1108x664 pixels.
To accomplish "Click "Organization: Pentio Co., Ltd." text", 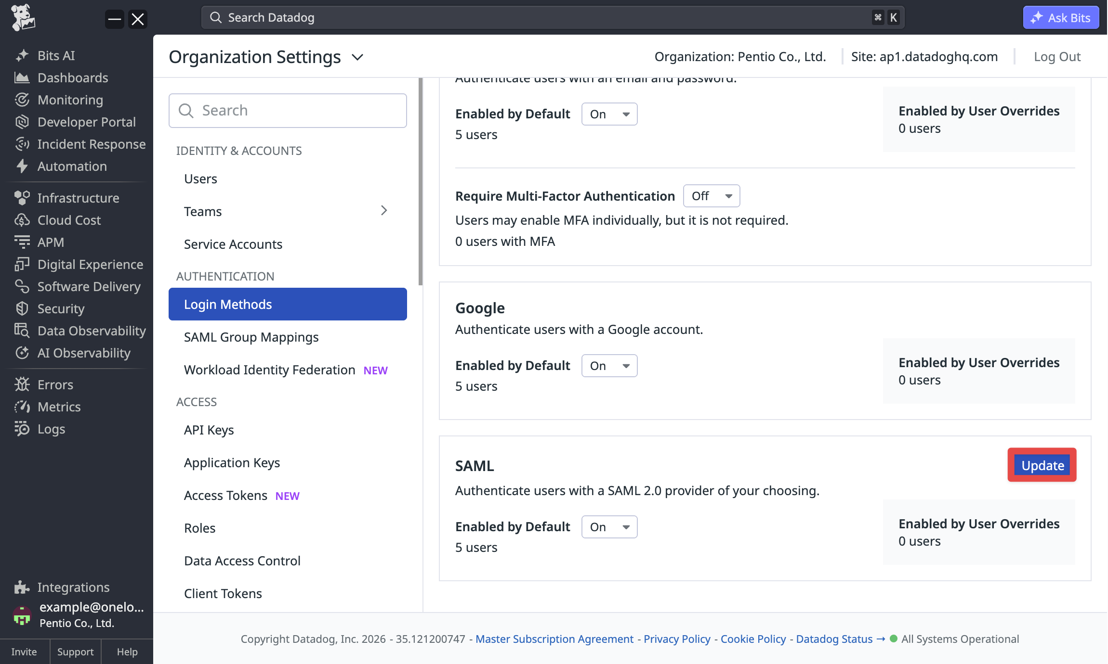I will tap(740, 57).
